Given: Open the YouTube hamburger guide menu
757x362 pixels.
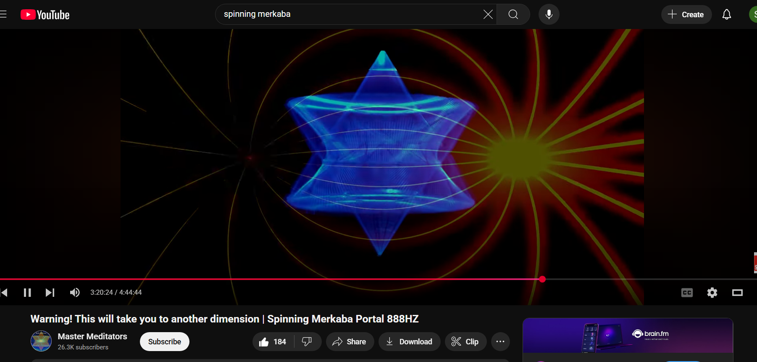Looking at the screenshot, I should tap(3, 15).
